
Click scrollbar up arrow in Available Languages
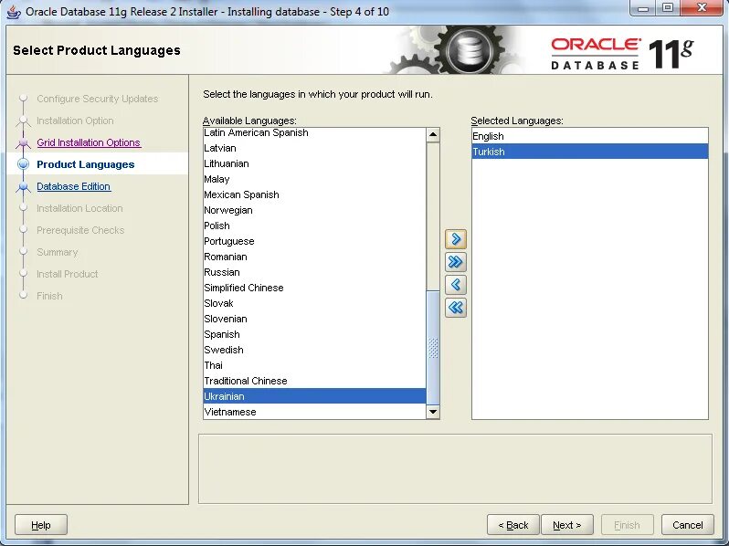coord(433,135)
